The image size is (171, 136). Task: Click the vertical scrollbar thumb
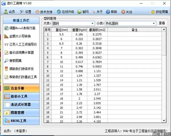[164, 44]
